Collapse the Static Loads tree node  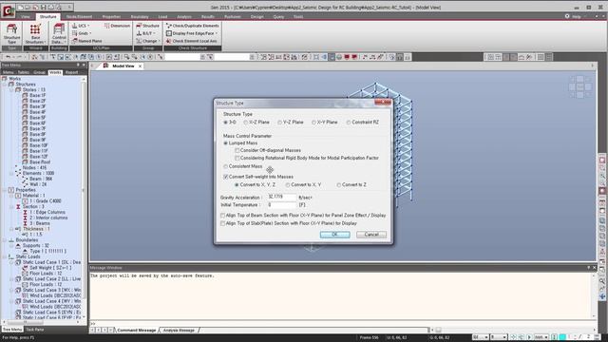point(5,256)
